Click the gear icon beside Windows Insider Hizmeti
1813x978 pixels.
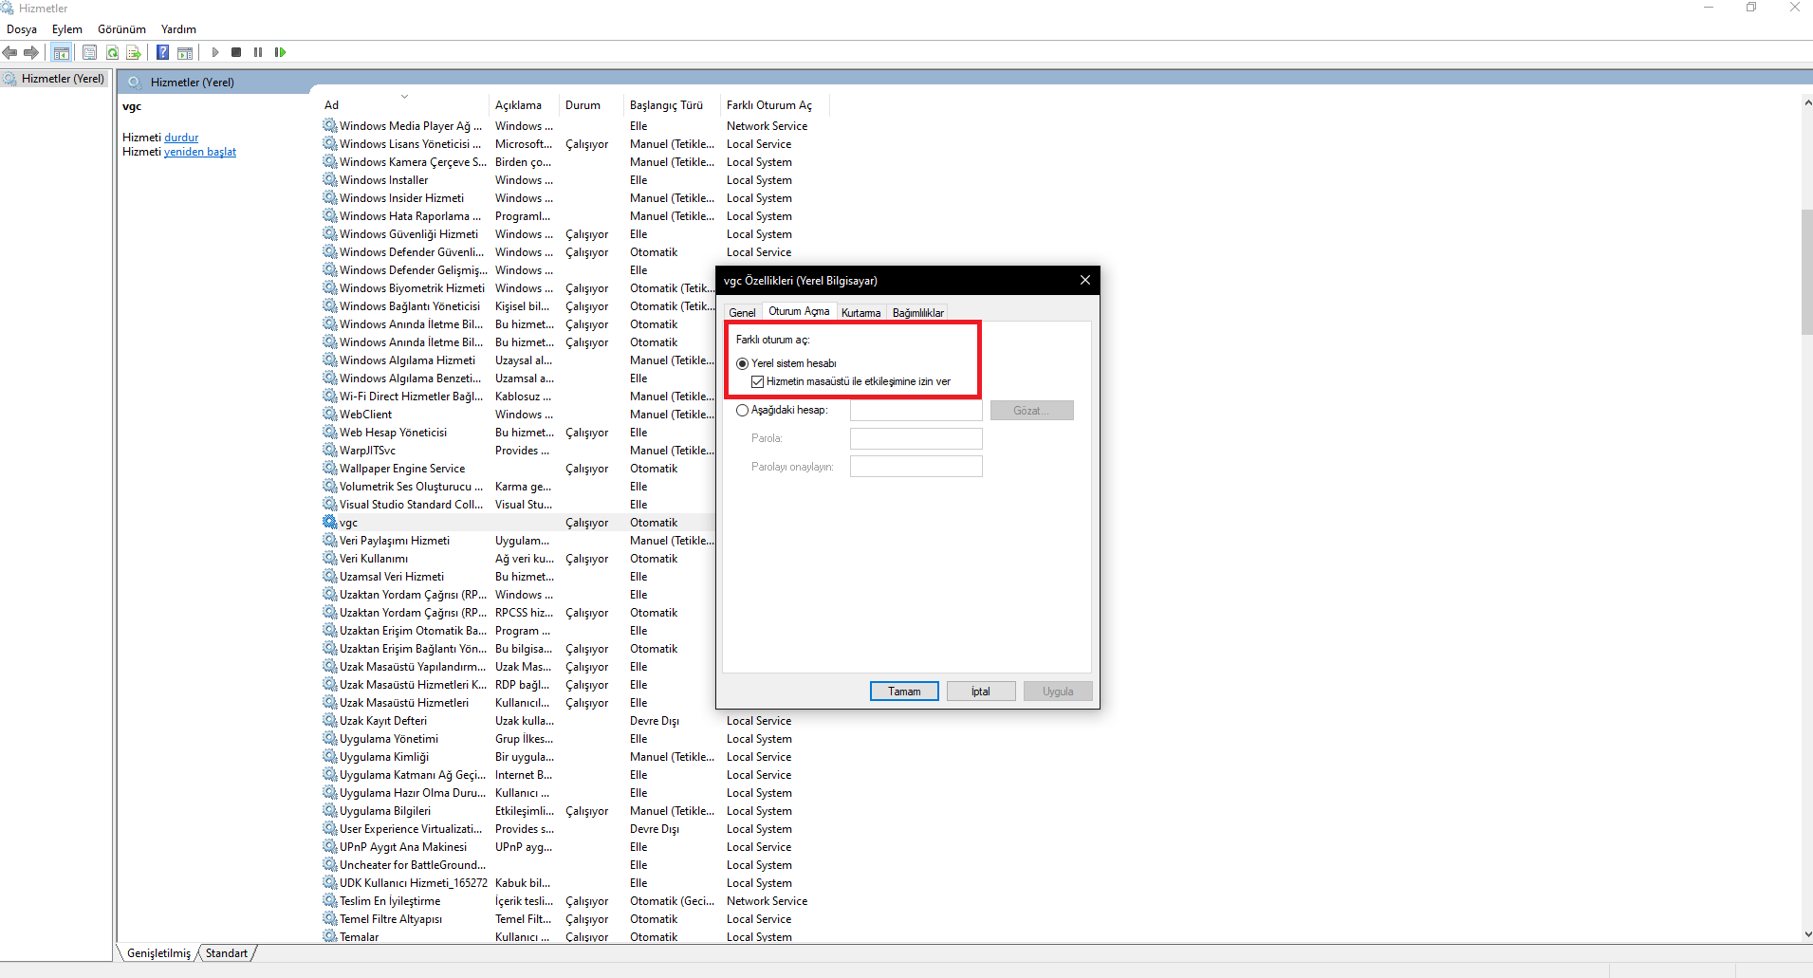pyautogui.click(x=330, y=198)
